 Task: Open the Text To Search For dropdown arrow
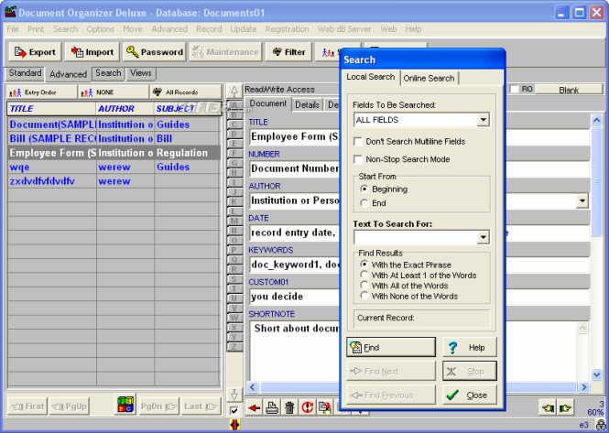(484, 237)
